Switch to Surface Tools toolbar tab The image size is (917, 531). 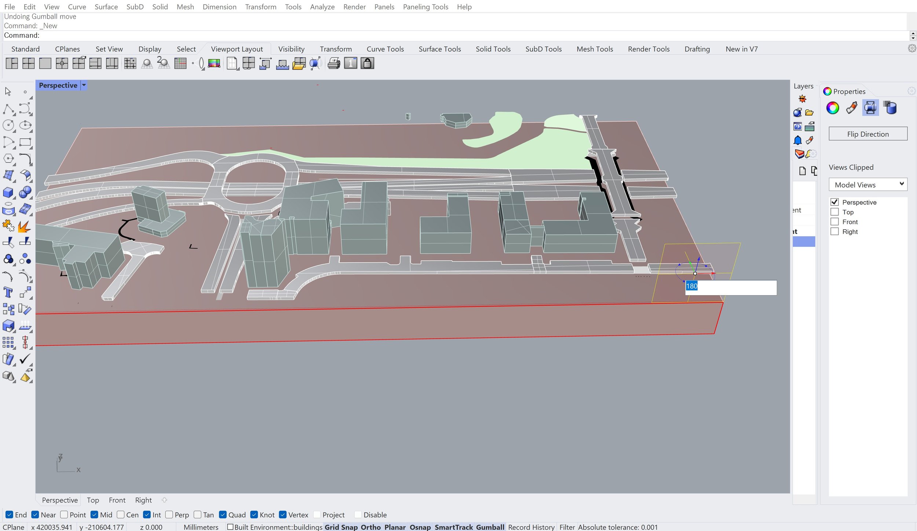(x=440, y=49)
